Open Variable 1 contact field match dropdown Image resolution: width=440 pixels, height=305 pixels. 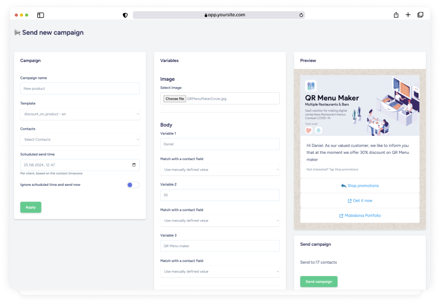219,170
